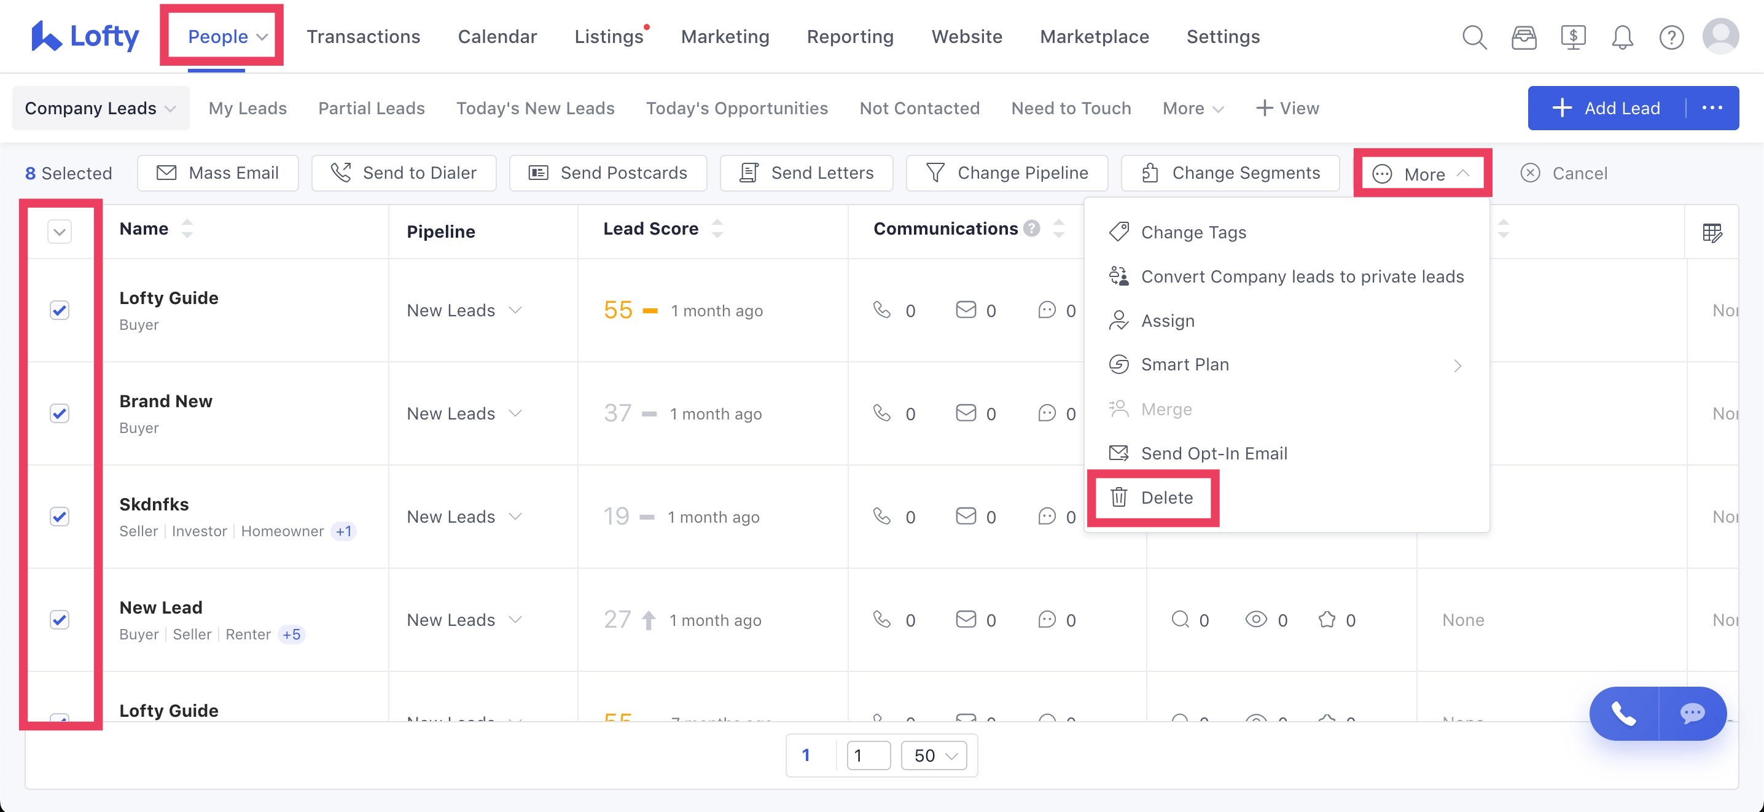Choose Change Tags in the menu

(1193, 233)
